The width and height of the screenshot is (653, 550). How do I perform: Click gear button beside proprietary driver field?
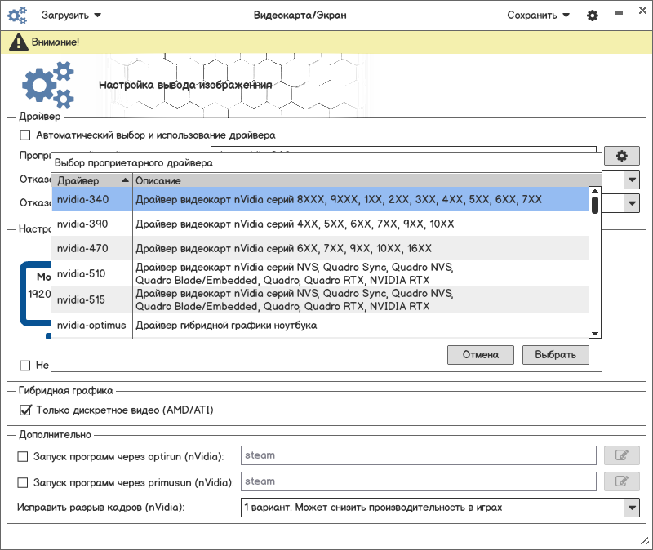pos(621,156)
